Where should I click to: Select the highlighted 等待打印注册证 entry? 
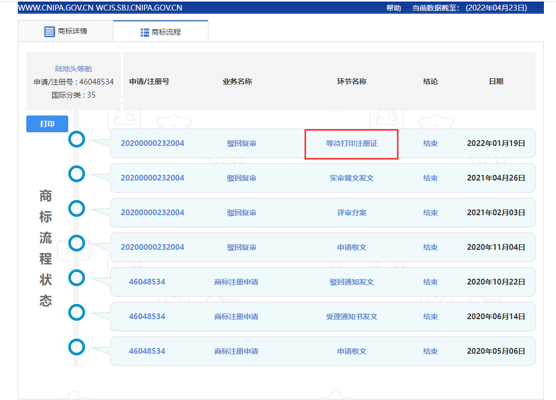351,143
